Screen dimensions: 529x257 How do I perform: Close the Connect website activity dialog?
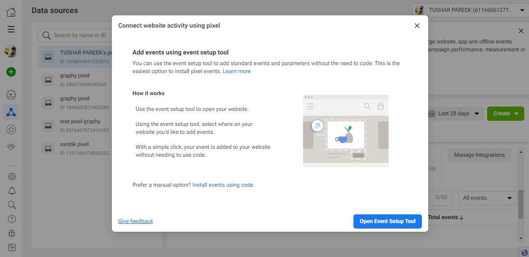[417, 26]
